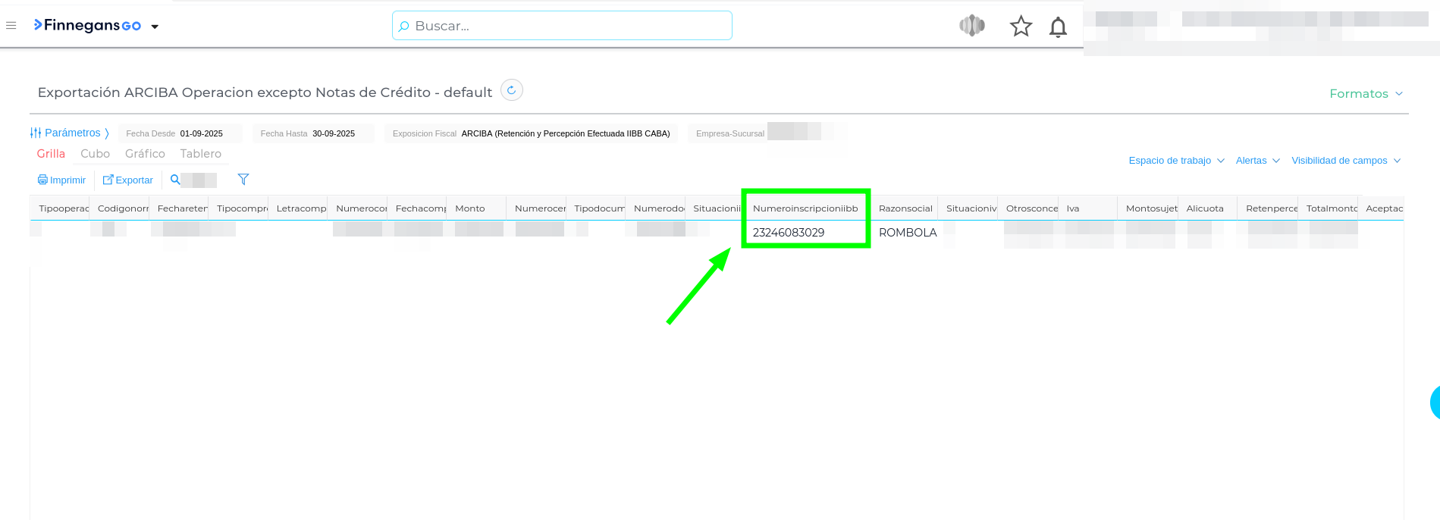Click the Exportar button
The height and width of the screenshot is (520, 1440).
128,180
